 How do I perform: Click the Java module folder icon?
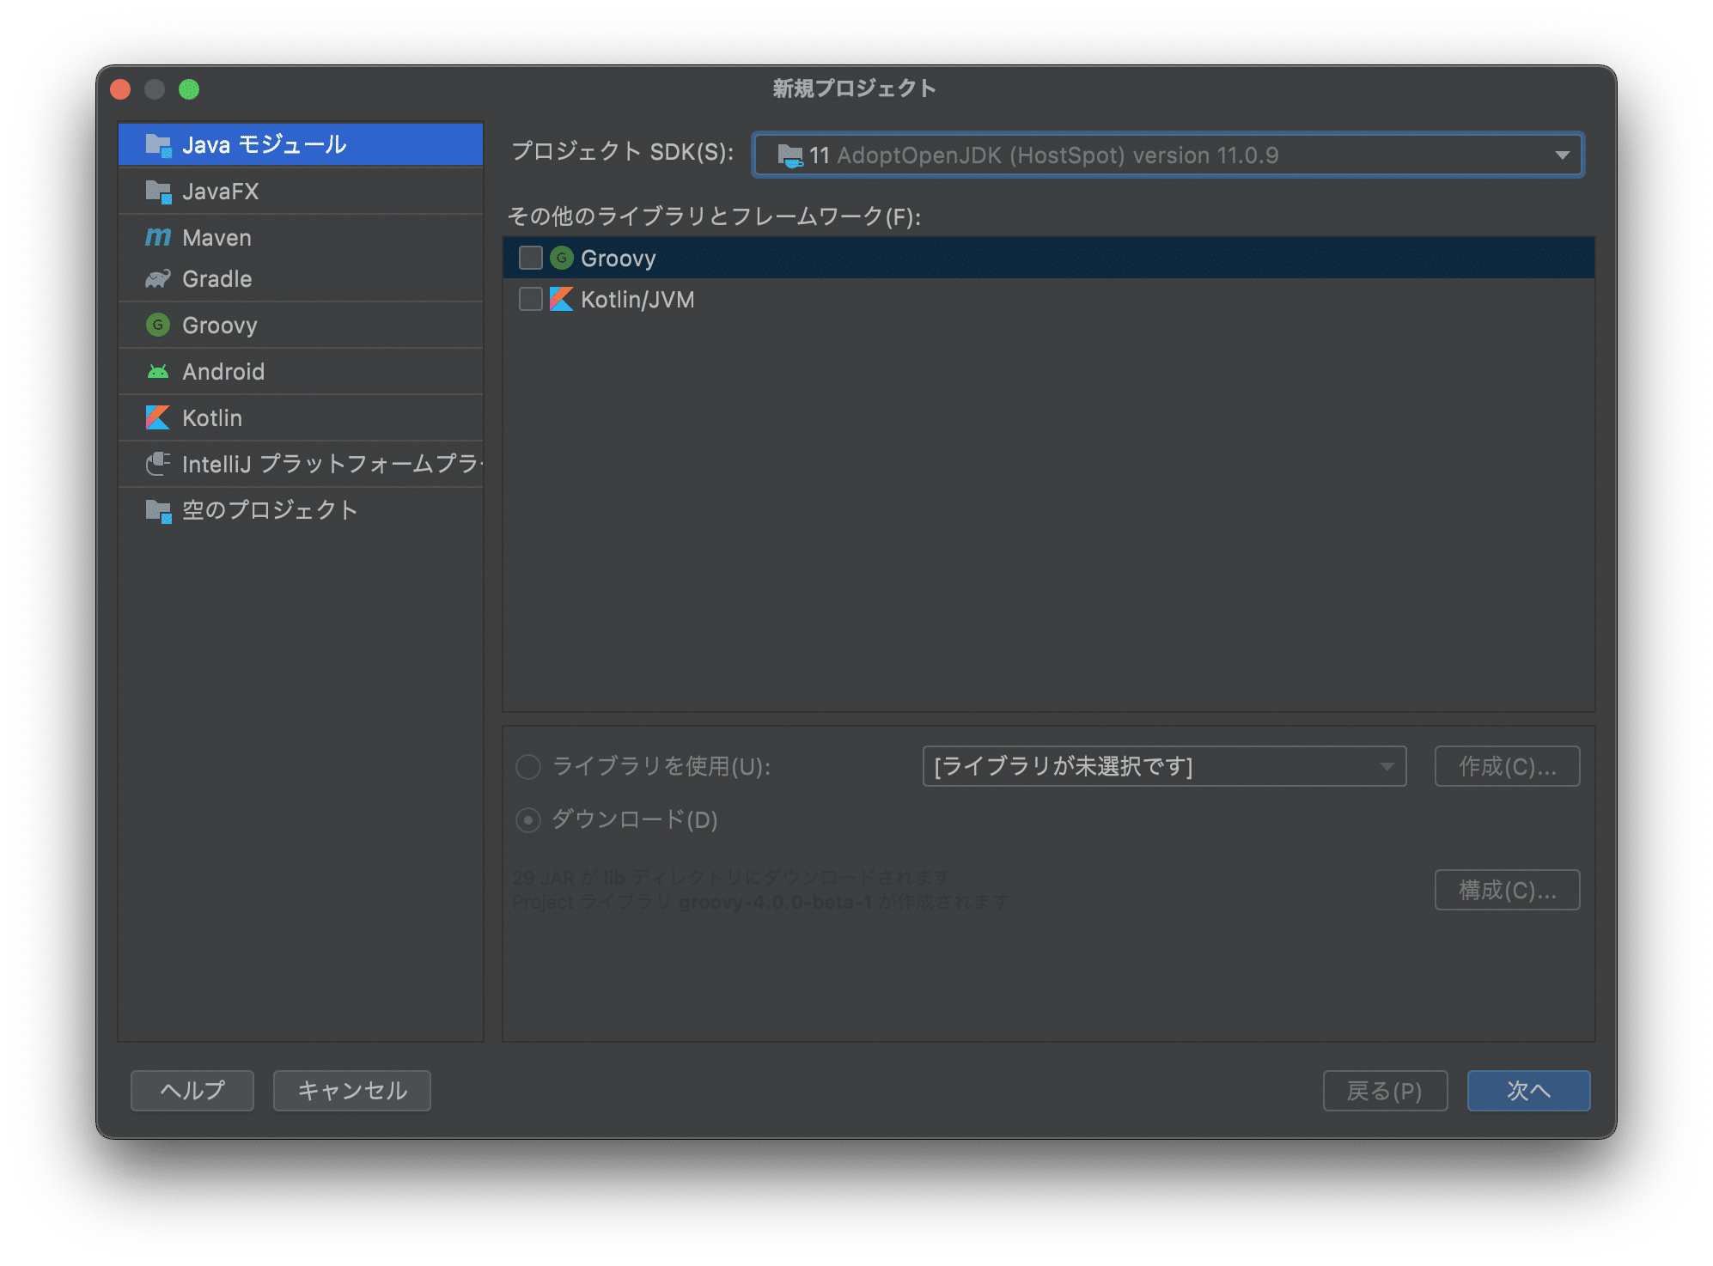click(x=158, y=145)
